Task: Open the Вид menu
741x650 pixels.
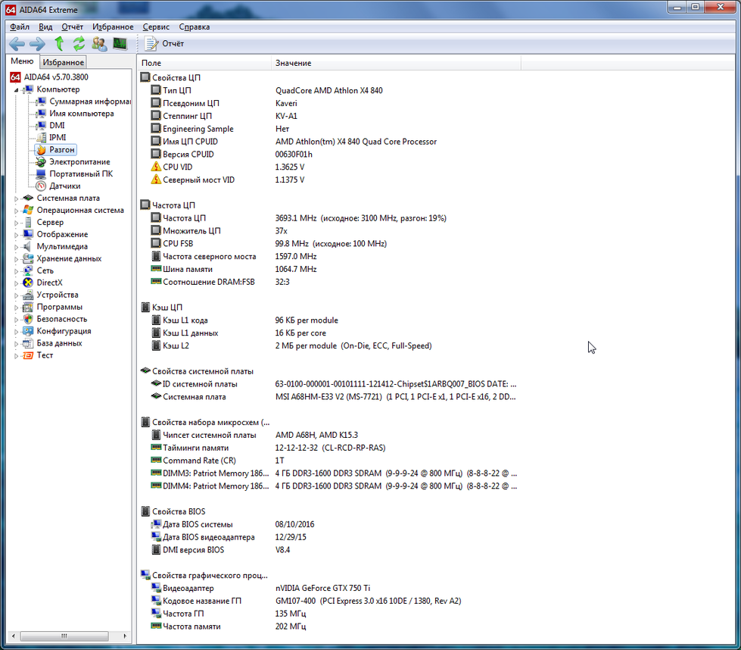Action: pyautogui.click(x=45, y=27)
